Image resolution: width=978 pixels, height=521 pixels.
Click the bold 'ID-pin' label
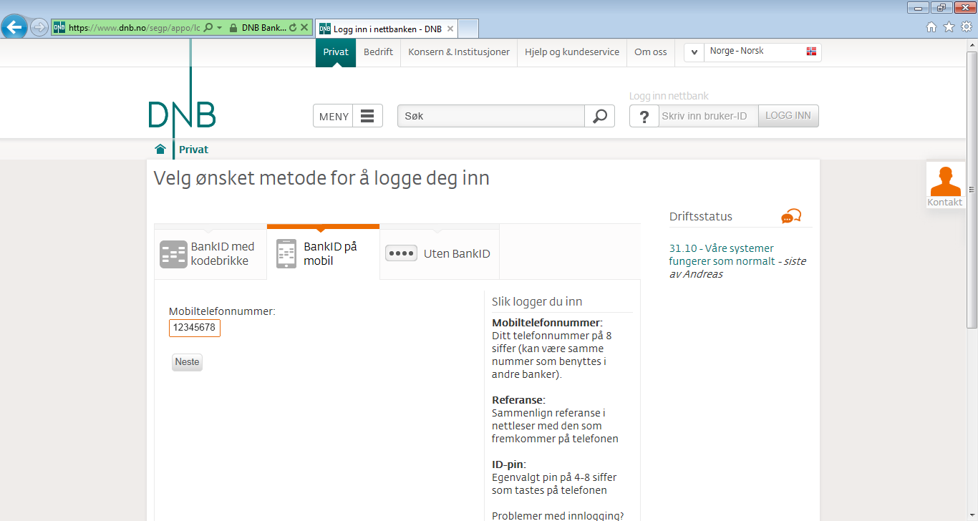pos(508,464)
